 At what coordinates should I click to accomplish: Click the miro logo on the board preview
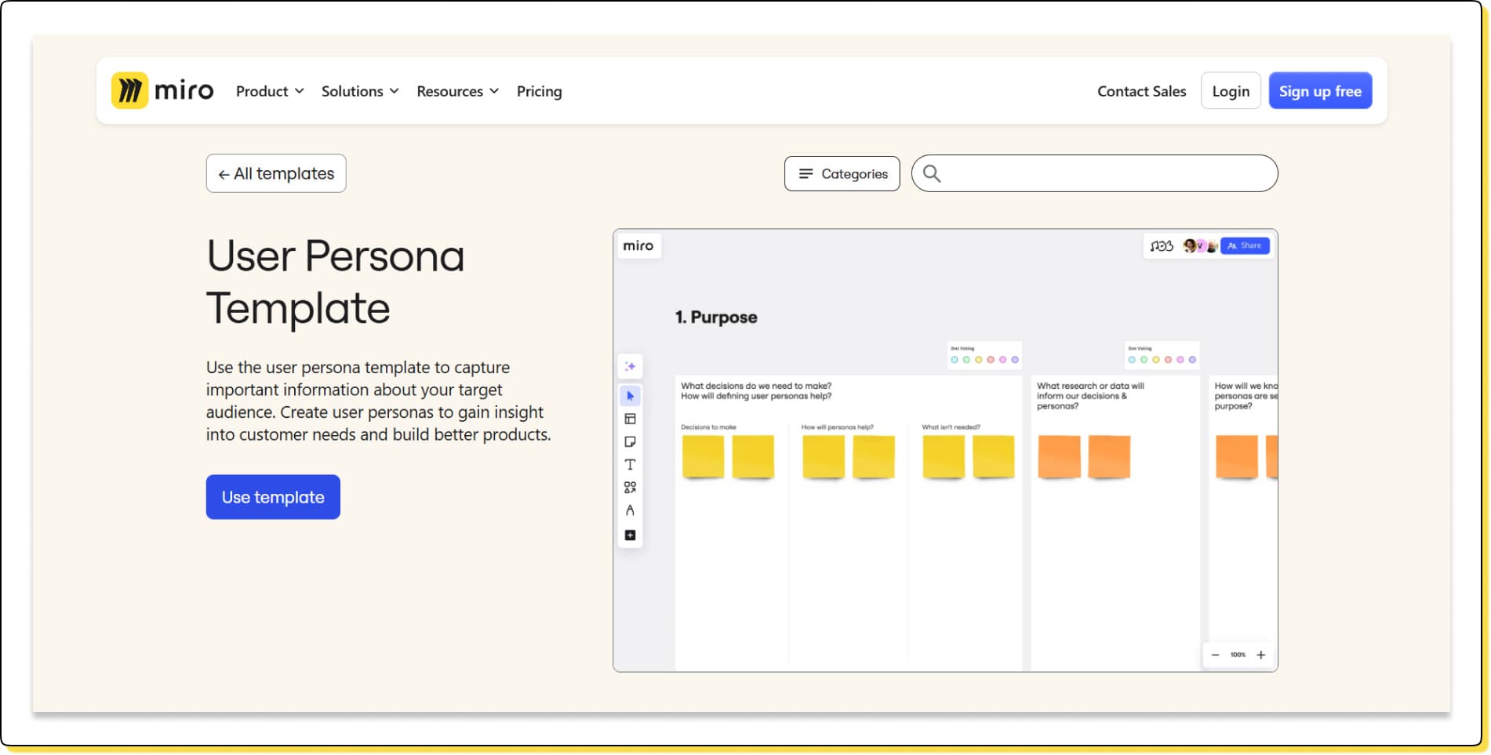pyautogui.click(x=638, y=245)
